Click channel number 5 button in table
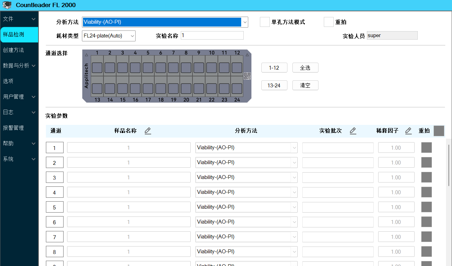Viewport: 452px width, 266px height. click(x=55, y=207)
